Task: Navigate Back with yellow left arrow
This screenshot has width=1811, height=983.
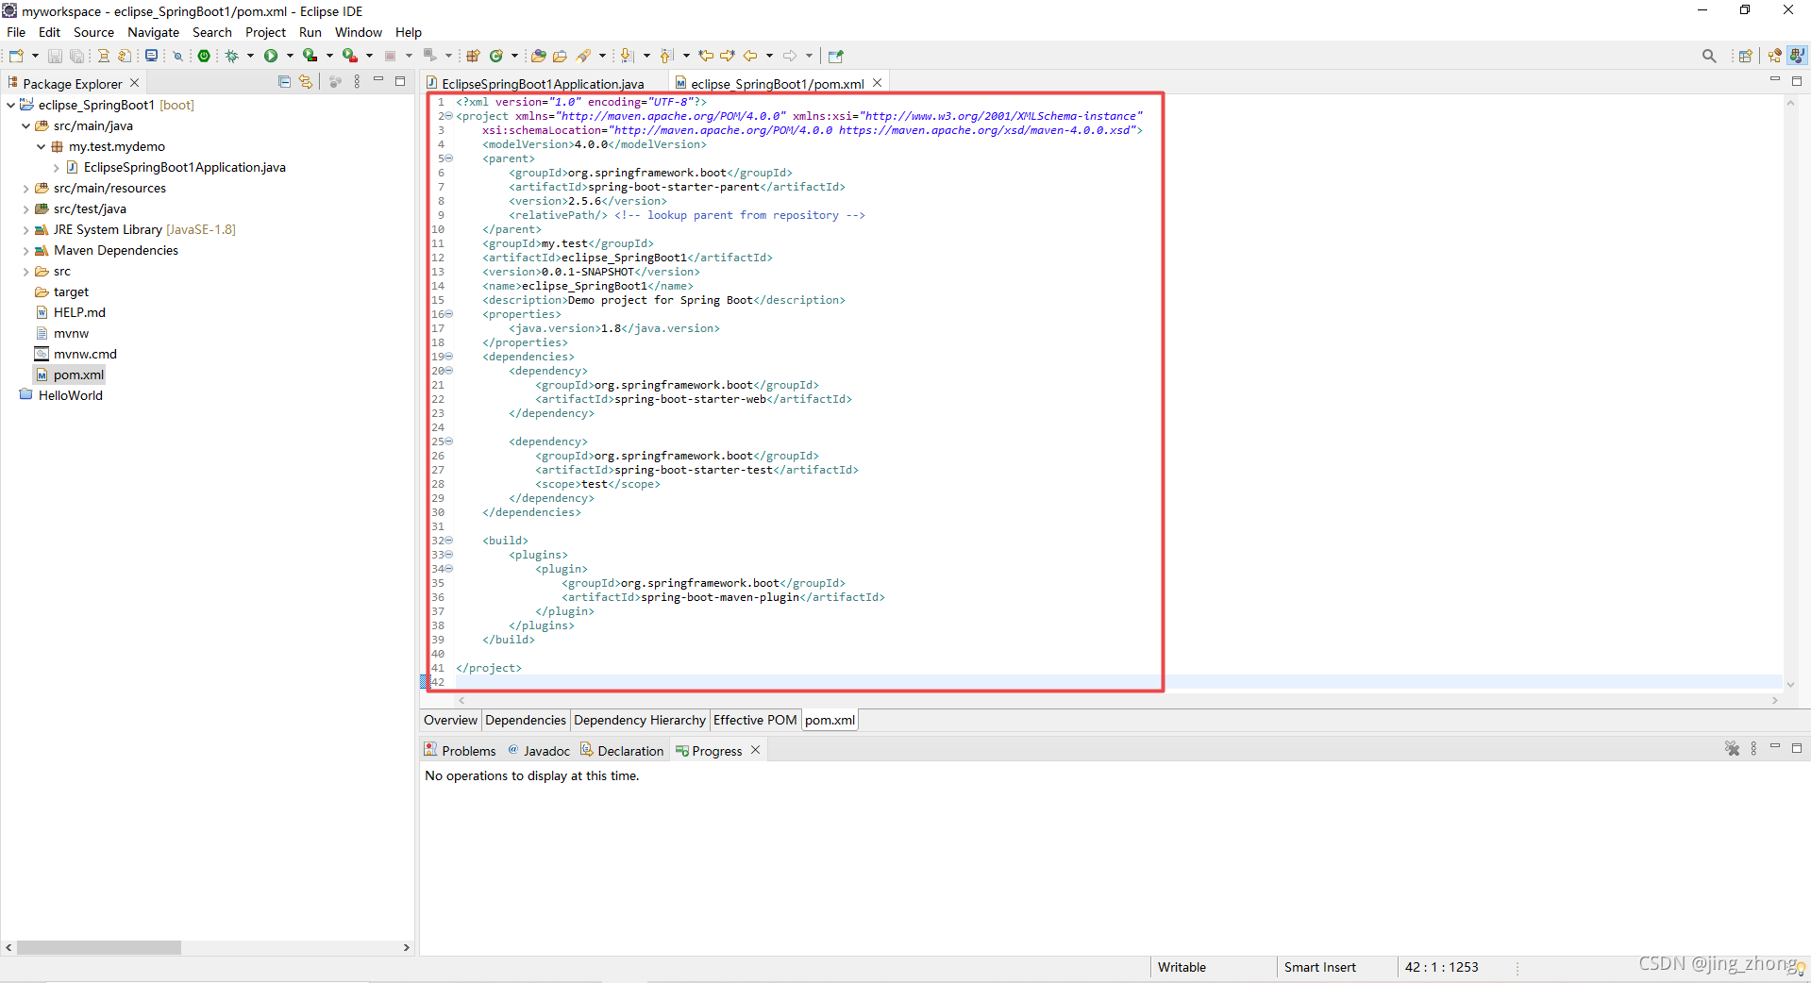Action: tap(750, 56)
